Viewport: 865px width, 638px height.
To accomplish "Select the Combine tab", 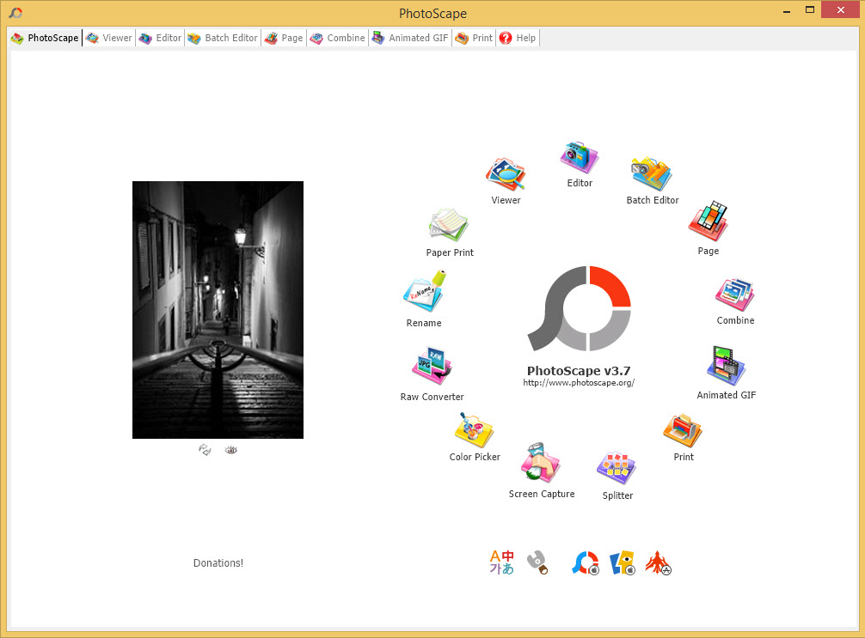I will (x=338, y=38).
